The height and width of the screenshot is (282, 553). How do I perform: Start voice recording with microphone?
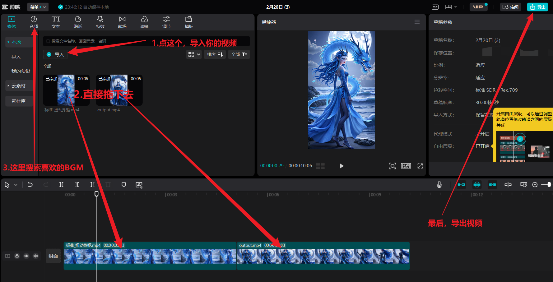[x=439, y=185]
